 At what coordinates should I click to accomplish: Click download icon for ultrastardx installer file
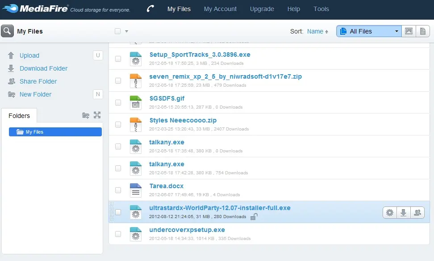click(404, 213)
